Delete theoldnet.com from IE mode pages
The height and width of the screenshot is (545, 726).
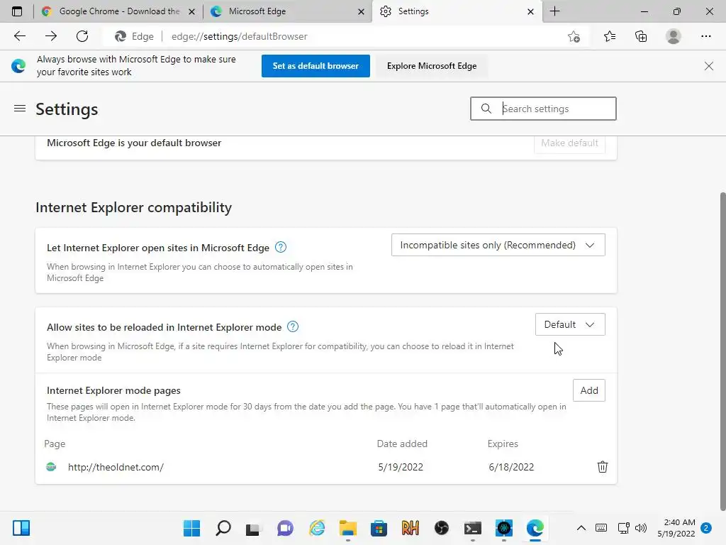(x=603, y=467)
